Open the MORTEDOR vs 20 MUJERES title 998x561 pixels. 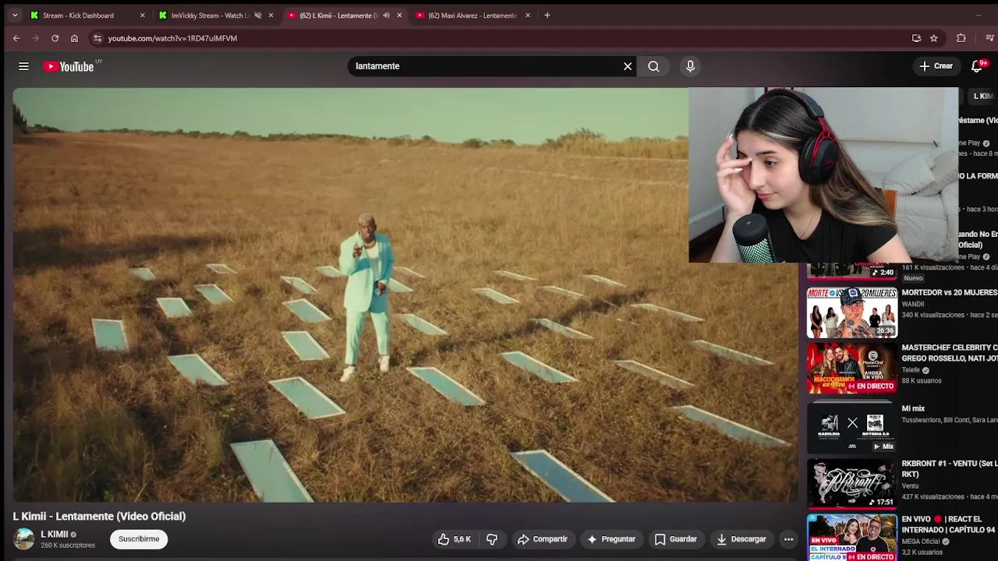coord(950,293)
